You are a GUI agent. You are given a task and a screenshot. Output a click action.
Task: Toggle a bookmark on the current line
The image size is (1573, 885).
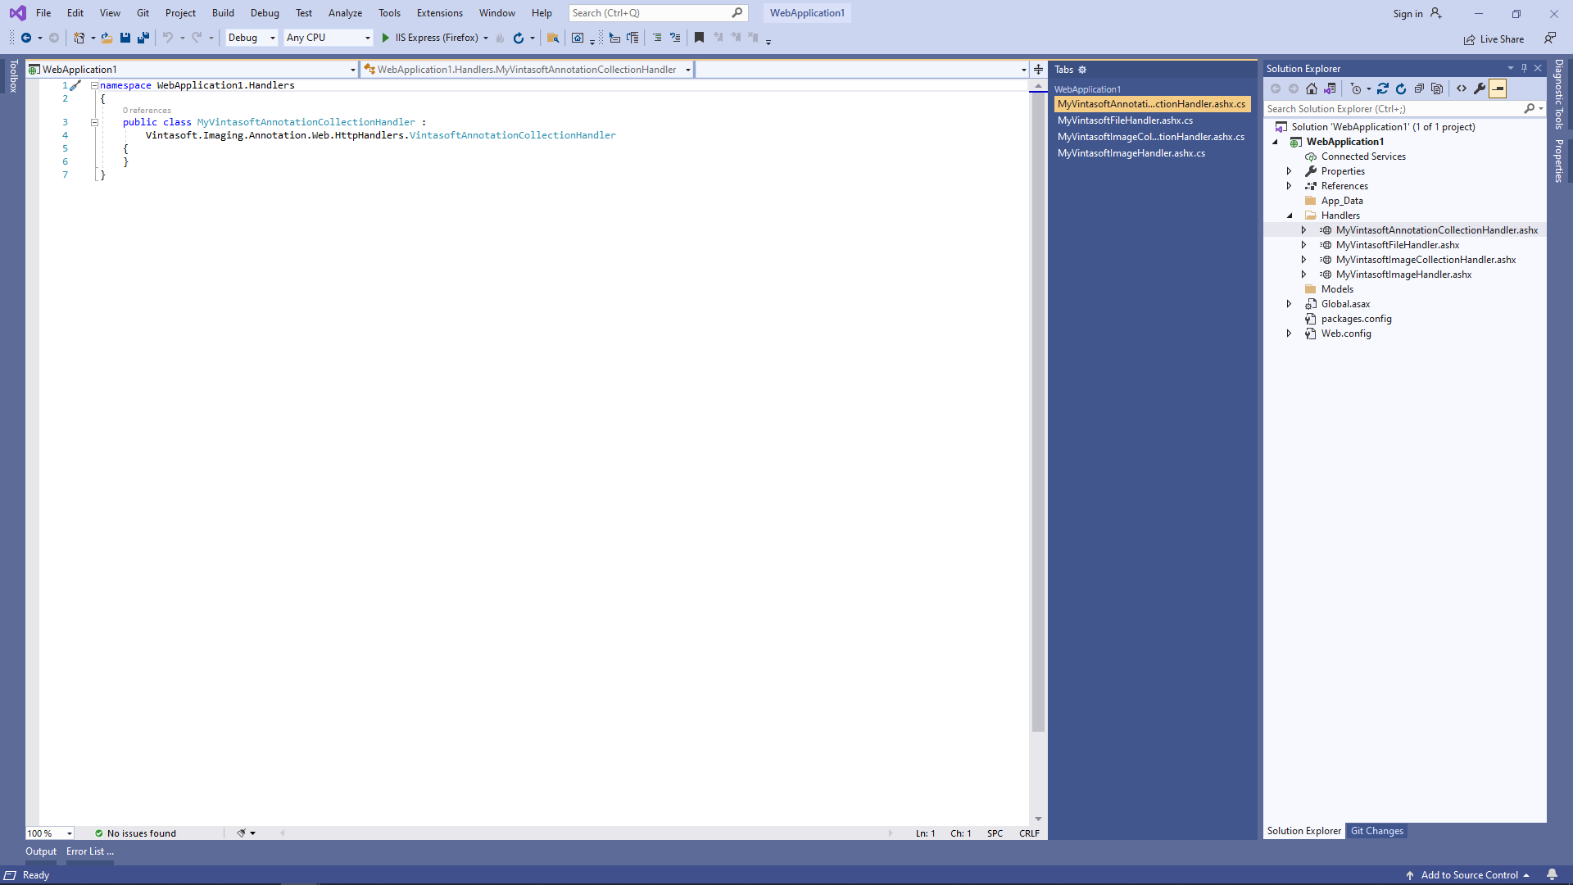click(x=699, y=37)
